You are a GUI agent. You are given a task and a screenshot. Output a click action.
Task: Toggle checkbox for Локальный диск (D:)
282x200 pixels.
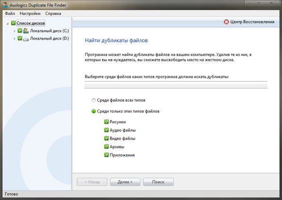click(x=20, y=39)
